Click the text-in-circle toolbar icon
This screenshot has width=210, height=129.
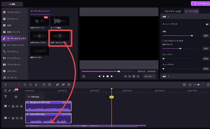50,85
